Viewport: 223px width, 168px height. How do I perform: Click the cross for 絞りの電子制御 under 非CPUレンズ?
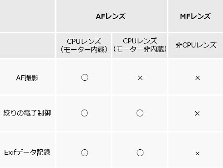pyautogui.click(x=197, y=114)
